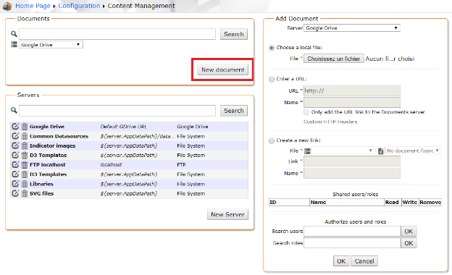Click the URL http:// input field
452x275 pixels.
pos(352,90)
